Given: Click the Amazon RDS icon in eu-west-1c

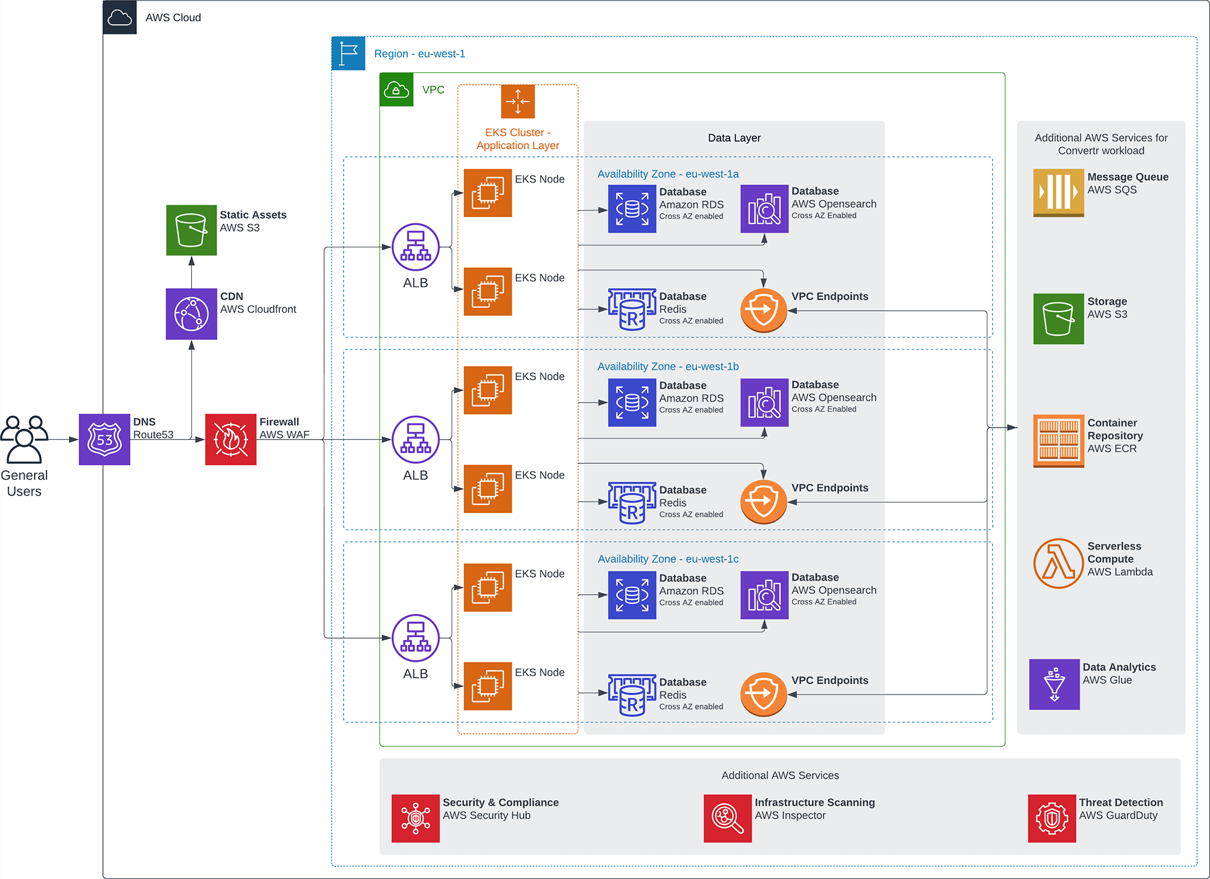Looking at the screenshot, I should click(632, 595).
